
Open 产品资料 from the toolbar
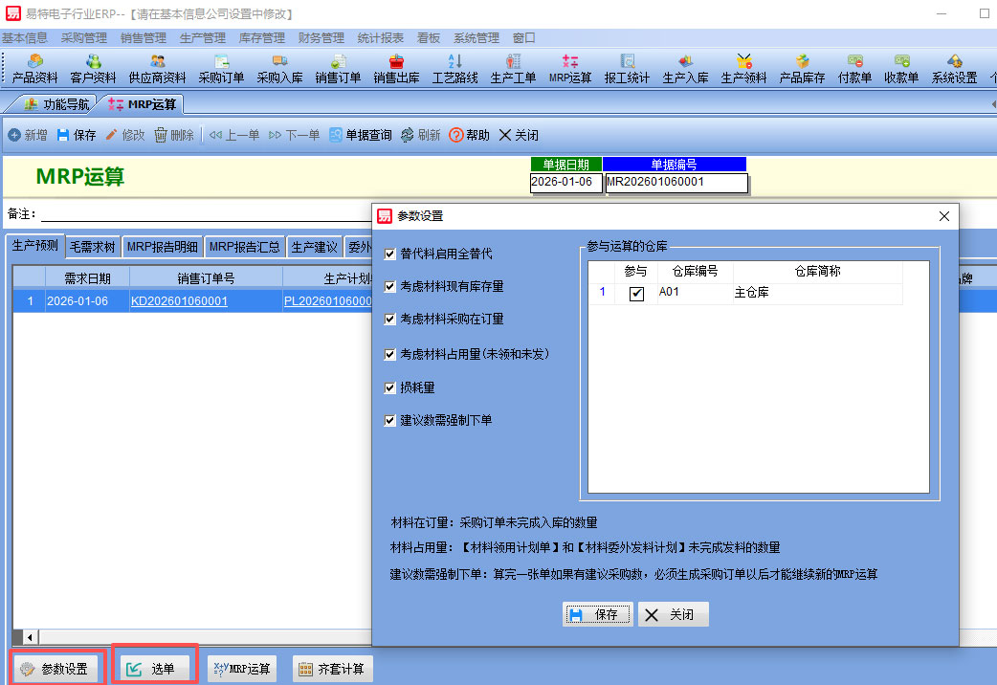[34, 69]
